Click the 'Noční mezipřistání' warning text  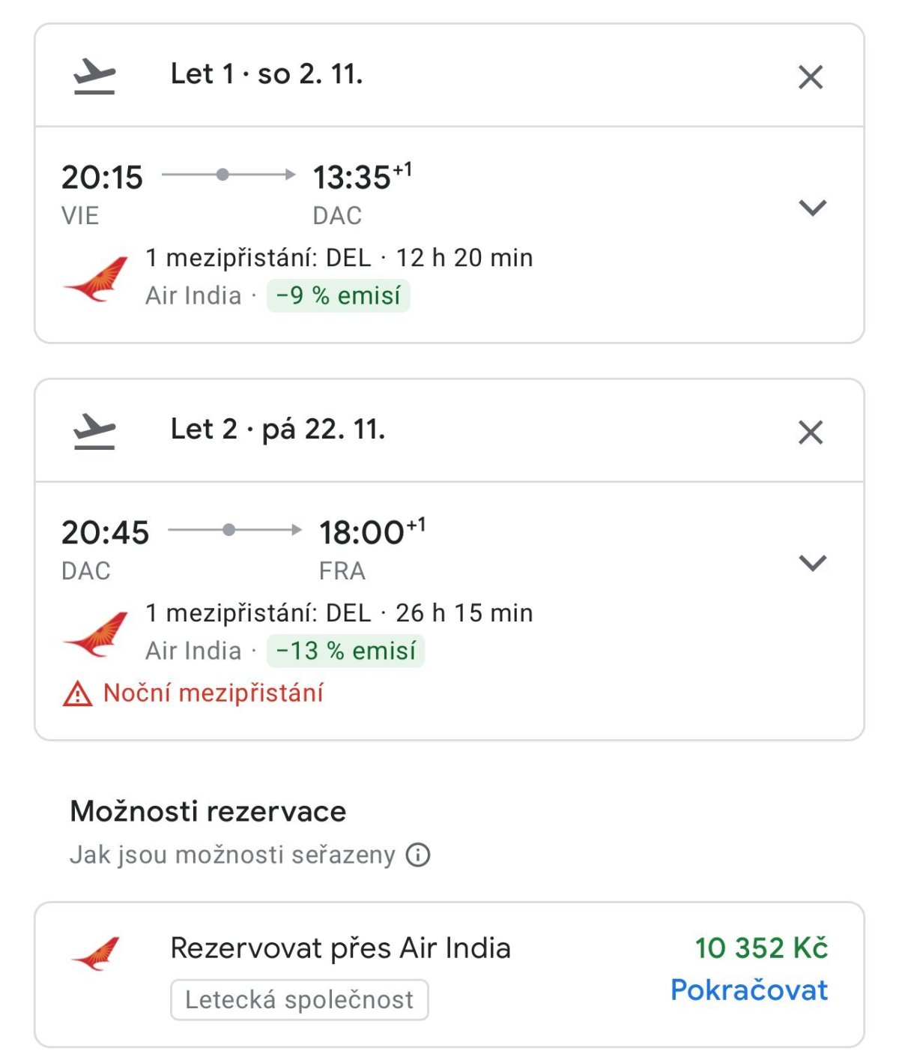(x=214, y=693)
